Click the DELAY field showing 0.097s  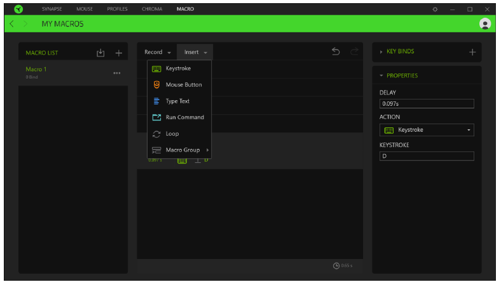(427, 103)
